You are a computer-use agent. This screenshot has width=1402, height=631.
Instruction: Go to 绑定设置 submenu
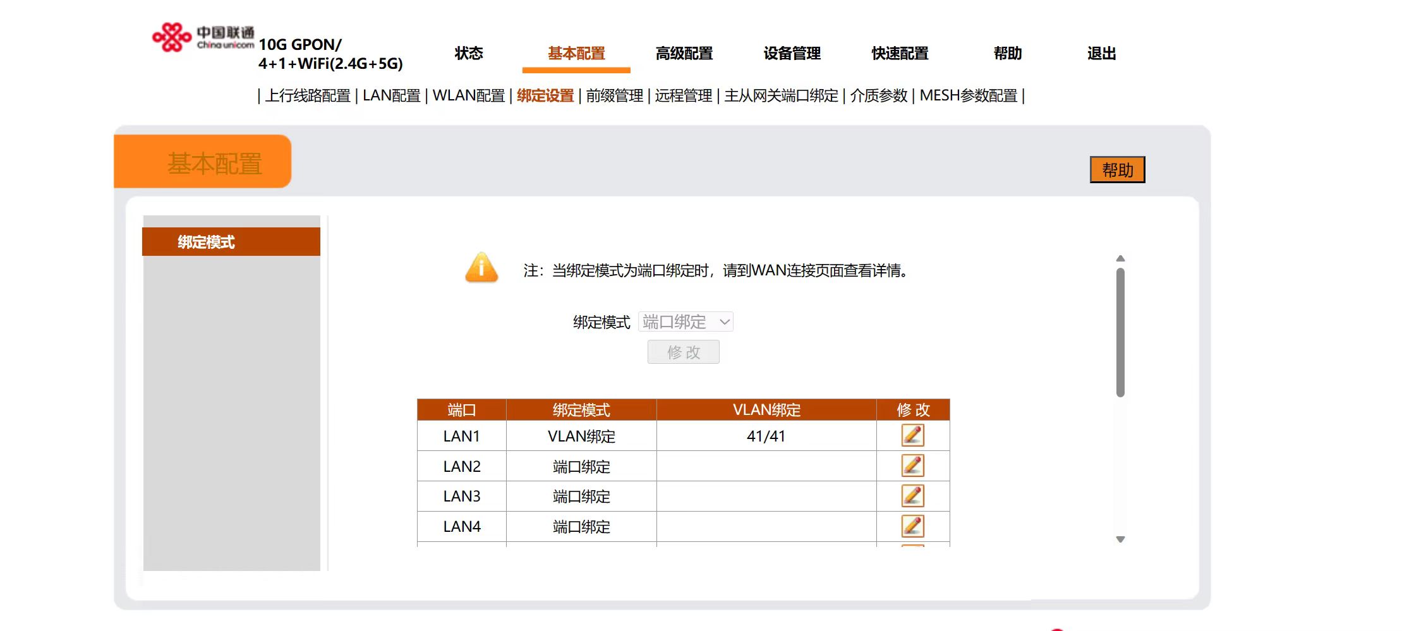[545, 95]
